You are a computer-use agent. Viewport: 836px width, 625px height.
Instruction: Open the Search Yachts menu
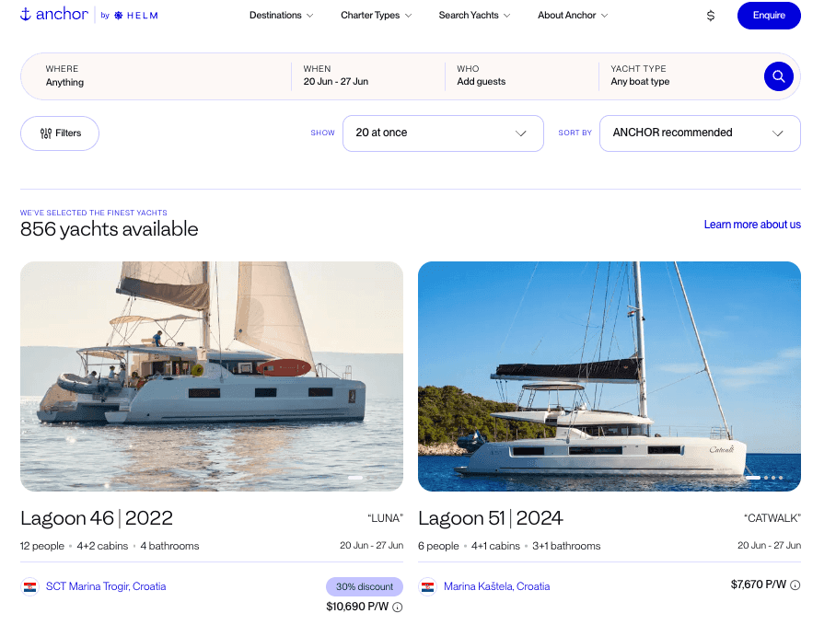pos(473,16)
